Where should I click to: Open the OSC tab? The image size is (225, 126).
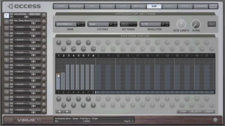[x=92, y=6]
